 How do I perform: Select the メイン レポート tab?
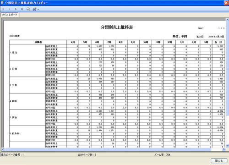point(10,15)
